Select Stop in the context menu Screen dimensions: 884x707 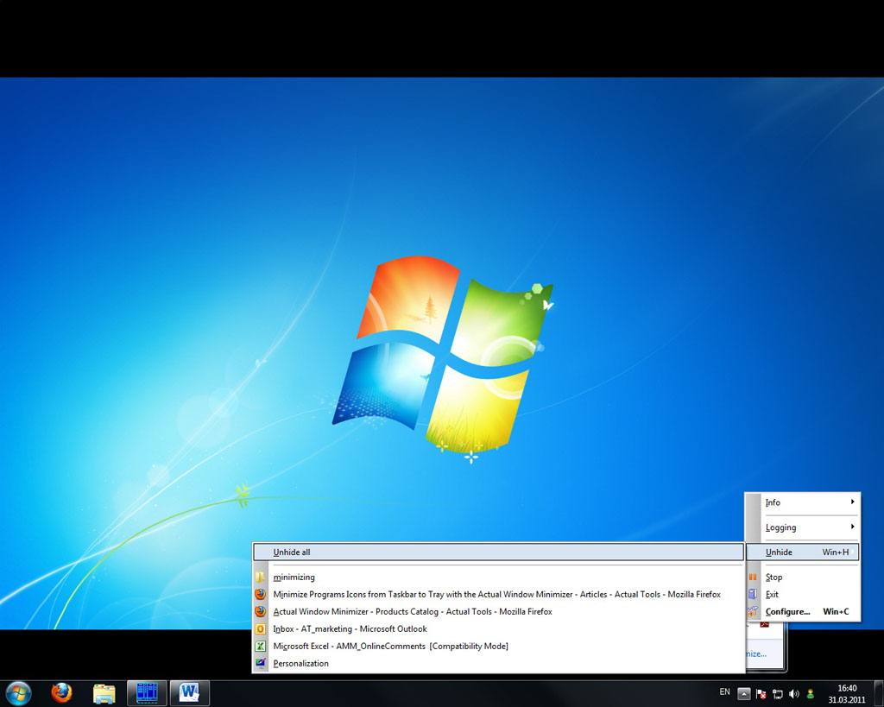[x=774, y=578]
